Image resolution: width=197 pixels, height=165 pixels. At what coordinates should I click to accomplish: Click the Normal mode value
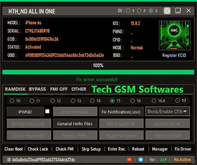tap(137, 48)
